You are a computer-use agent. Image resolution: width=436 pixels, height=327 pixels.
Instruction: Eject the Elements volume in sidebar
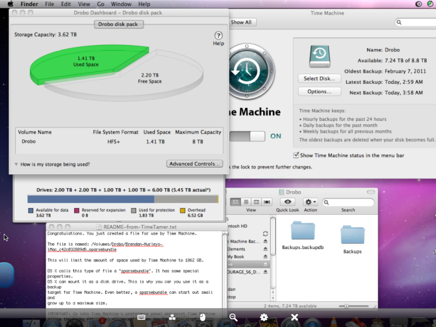coord(265,249)
